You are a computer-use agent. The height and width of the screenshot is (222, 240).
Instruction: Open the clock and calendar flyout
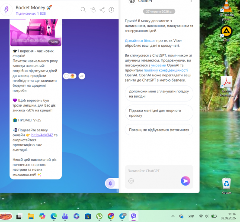pyautogui.click(x=228, y=216)
